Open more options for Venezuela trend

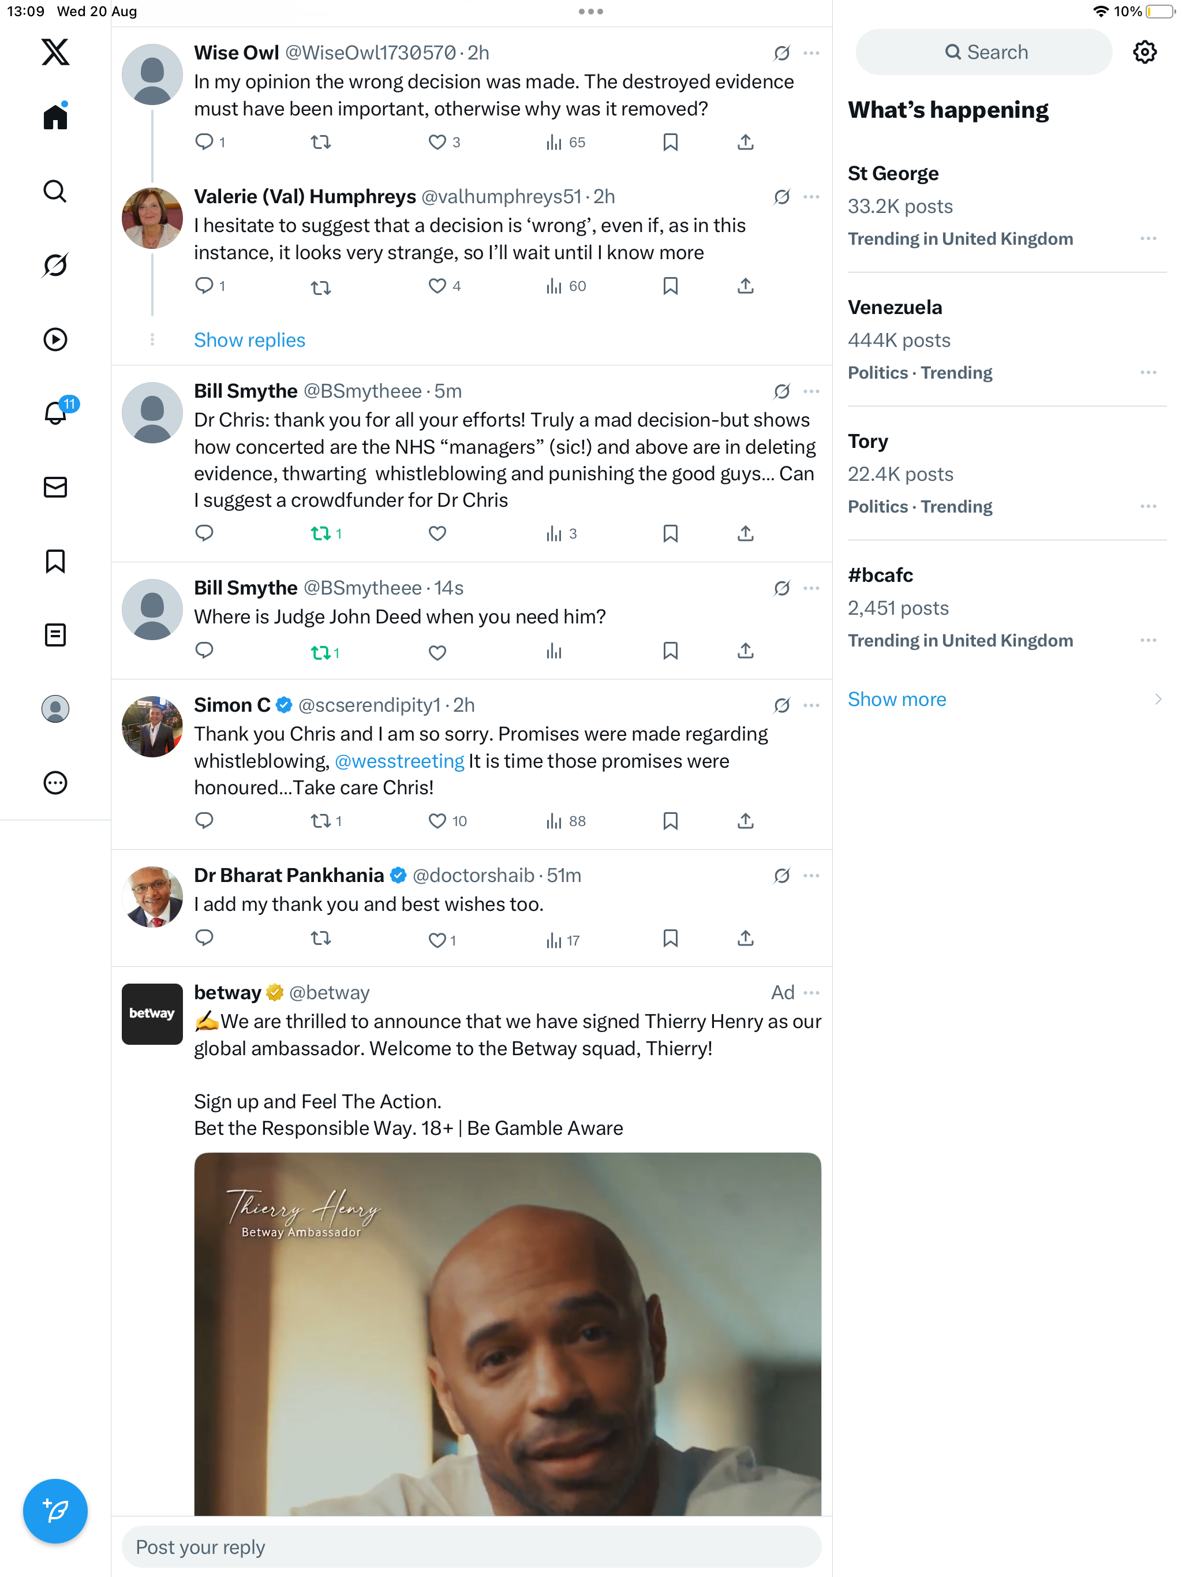point(1148,372)
